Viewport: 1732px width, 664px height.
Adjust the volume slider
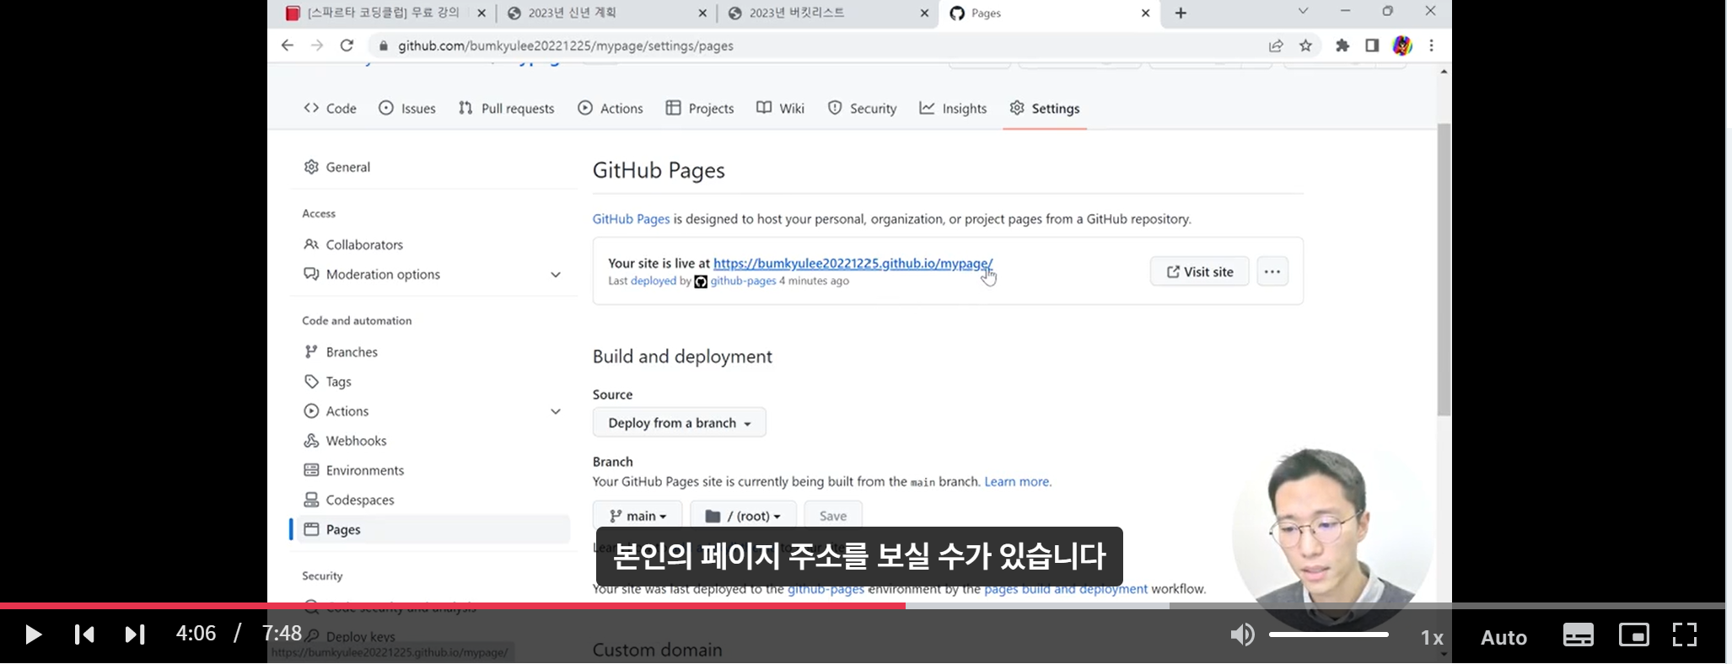[1329, 635]
